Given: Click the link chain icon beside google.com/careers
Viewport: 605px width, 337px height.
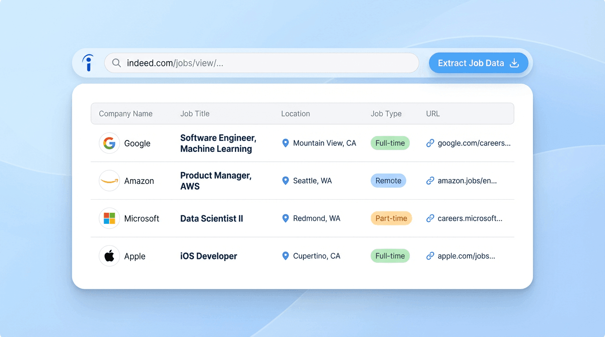Looking at the screenshot, I should click(430, 143).
